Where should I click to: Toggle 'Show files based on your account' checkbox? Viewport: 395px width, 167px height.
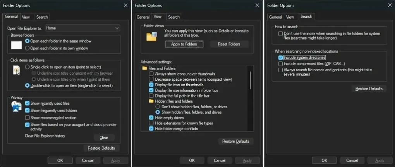[x=27, y=125]
